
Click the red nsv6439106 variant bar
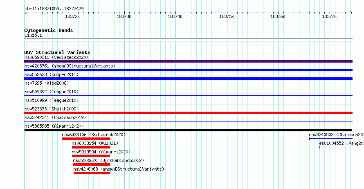(86, 139)
